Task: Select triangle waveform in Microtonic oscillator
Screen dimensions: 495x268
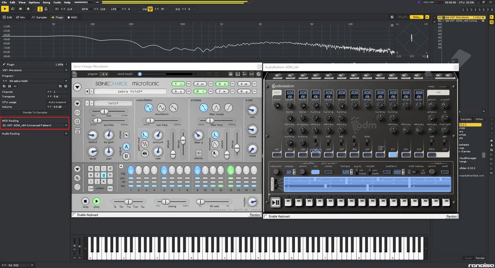Action: tap(161, 108)
